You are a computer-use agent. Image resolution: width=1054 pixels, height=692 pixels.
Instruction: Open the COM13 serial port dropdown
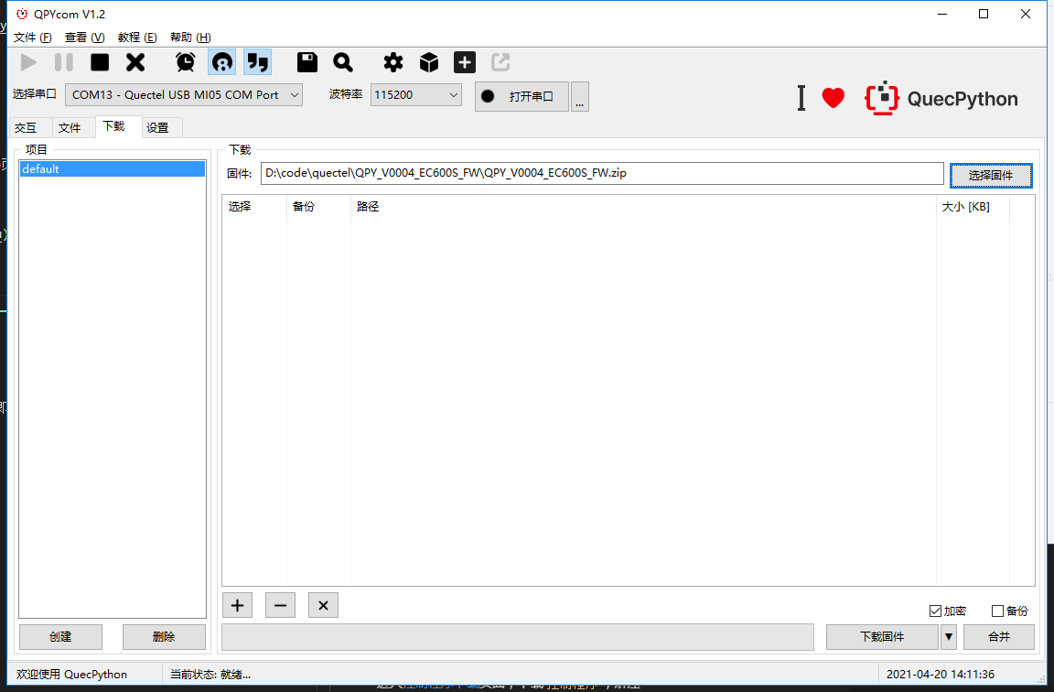point(293,94)
